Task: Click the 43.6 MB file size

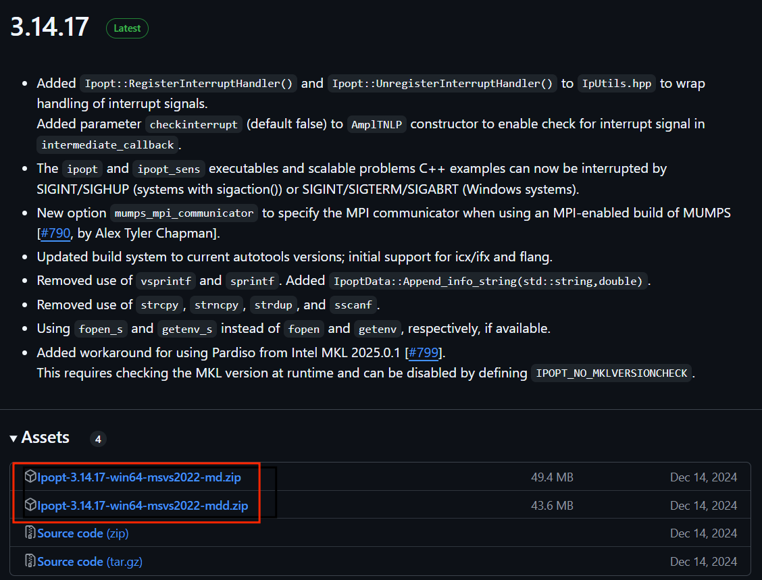Action: (552, 505)
